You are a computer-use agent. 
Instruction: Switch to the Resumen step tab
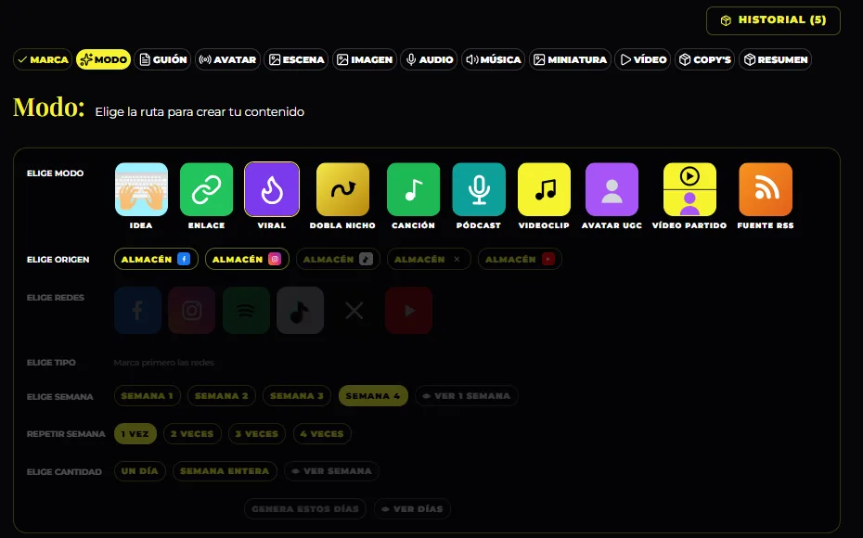[776, 59]
